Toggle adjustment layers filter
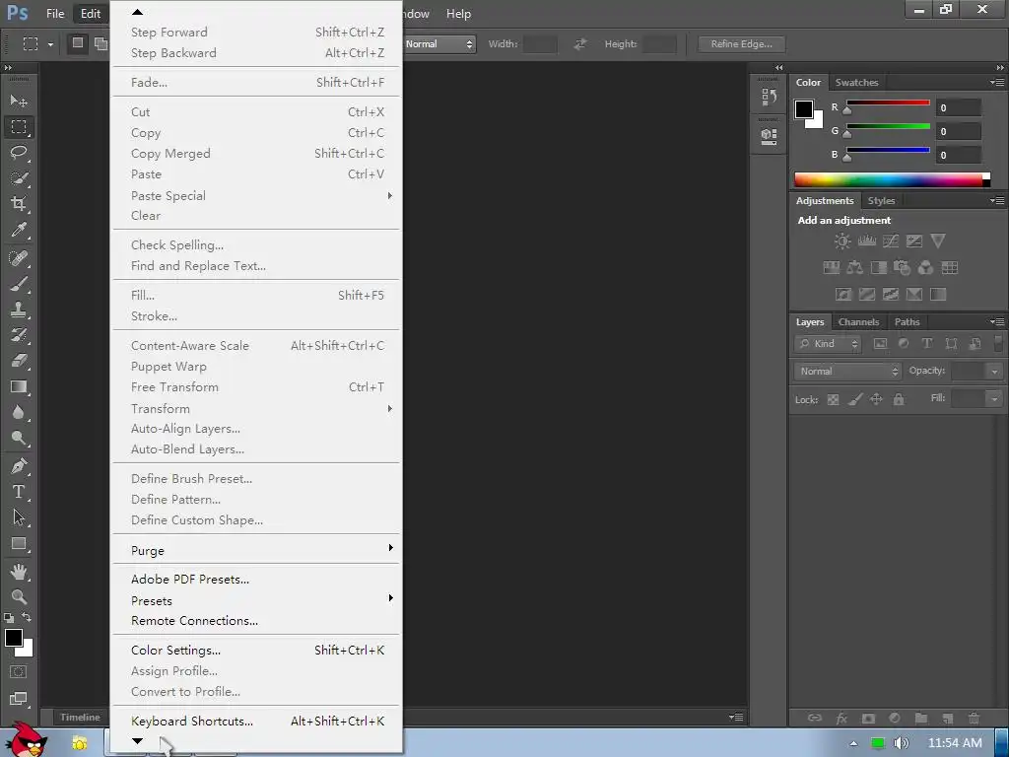Image resolution: width=1009 pixels, height=757 pixels. (904, 344)
